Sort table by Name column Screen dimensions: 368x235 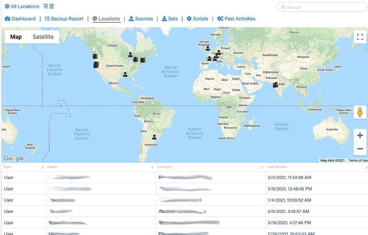pos(101,167)
